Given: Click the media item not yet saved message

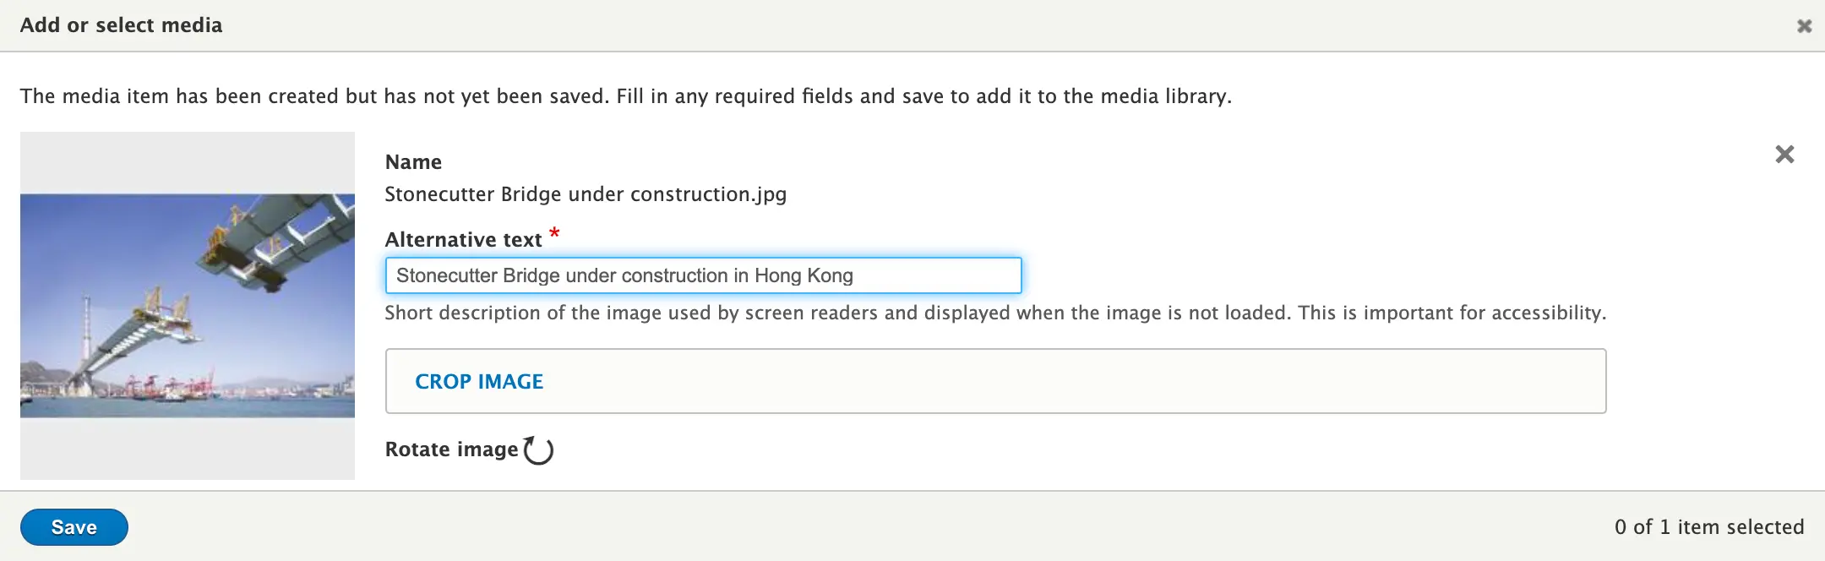Looking at the screenshot, I should pos(625,96).
